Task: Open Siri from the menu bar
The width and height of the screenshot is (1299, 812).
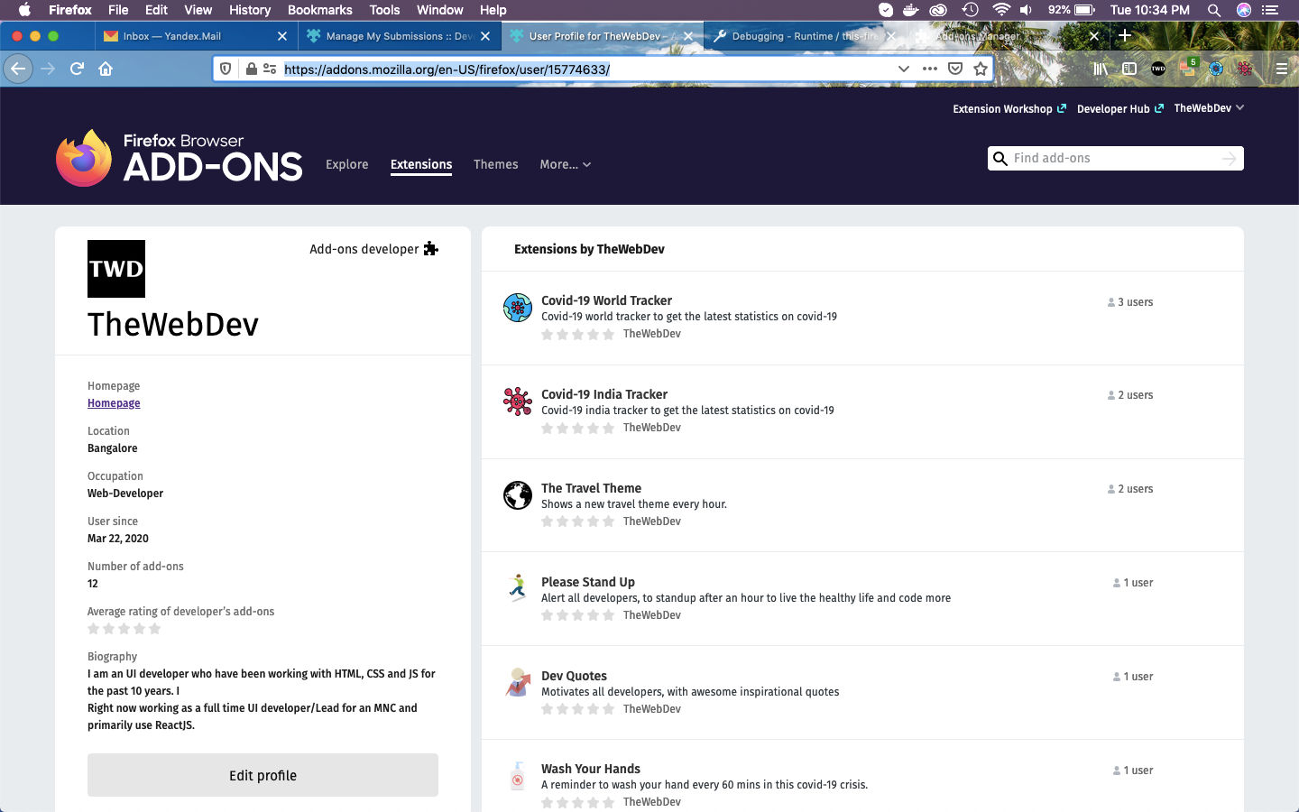Action: 1244,10
